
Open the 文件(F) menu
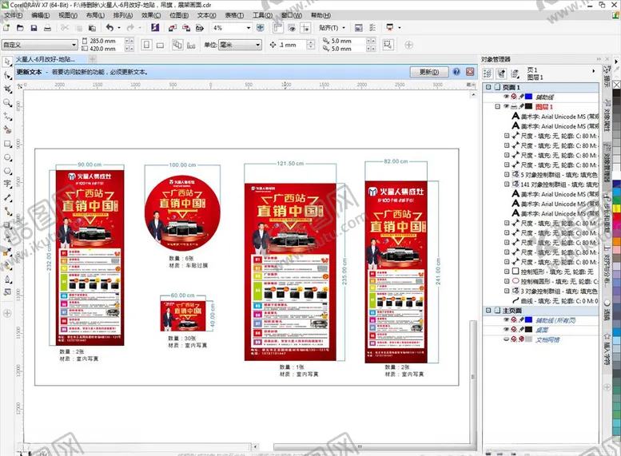click(x=13, y=15)
